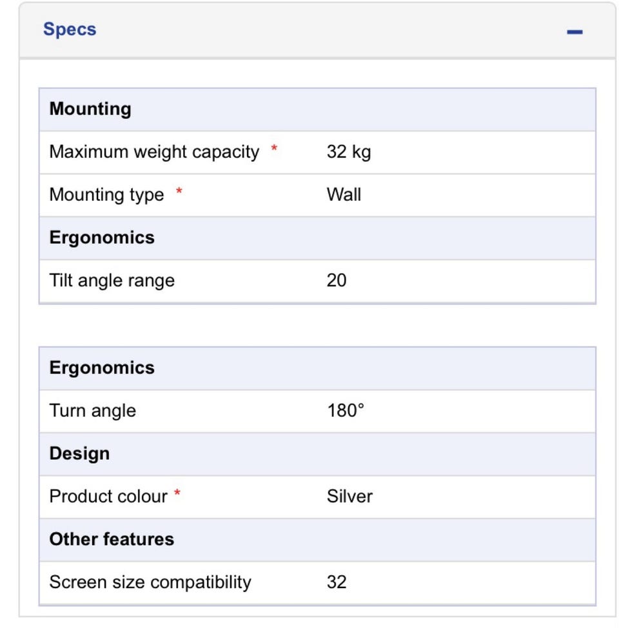
Task: Click the Turn angle label
Action: (92, 411)
